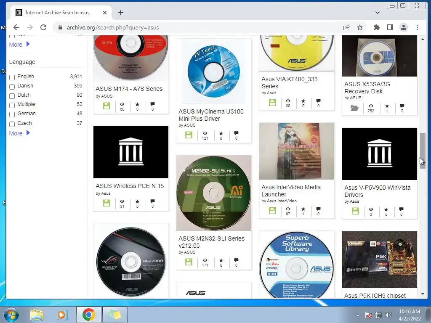The image size is (431, 323).
Task: Open the Chrome tab search chevron
Action: [378, 13]
